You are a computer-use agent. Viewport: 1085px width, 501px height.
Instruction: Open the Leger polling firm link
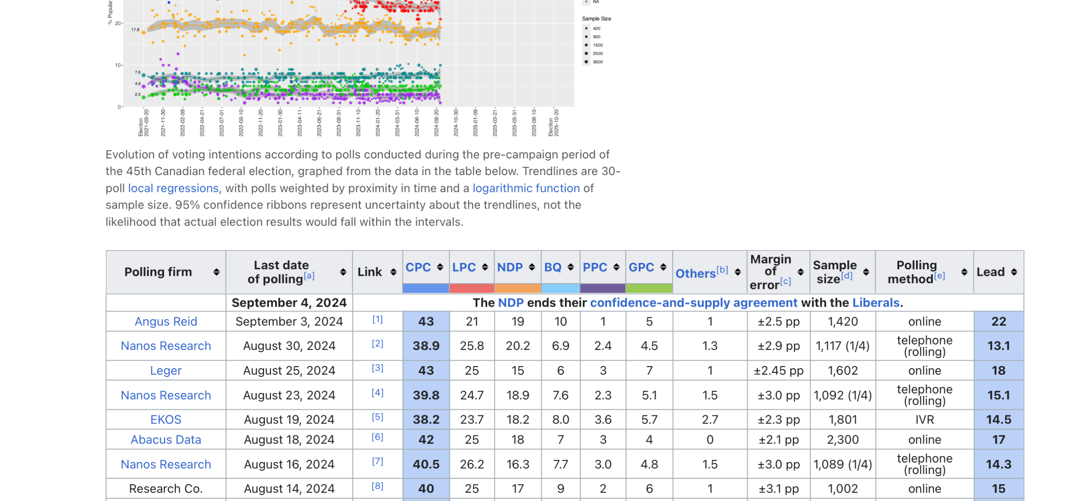(x=166, y=371)
